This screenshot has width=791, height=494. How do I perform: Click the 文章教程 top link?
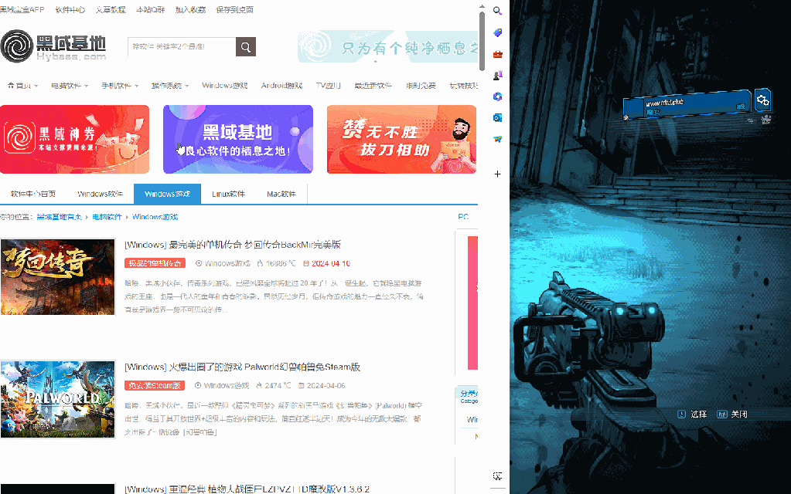[x=111, y=9]
